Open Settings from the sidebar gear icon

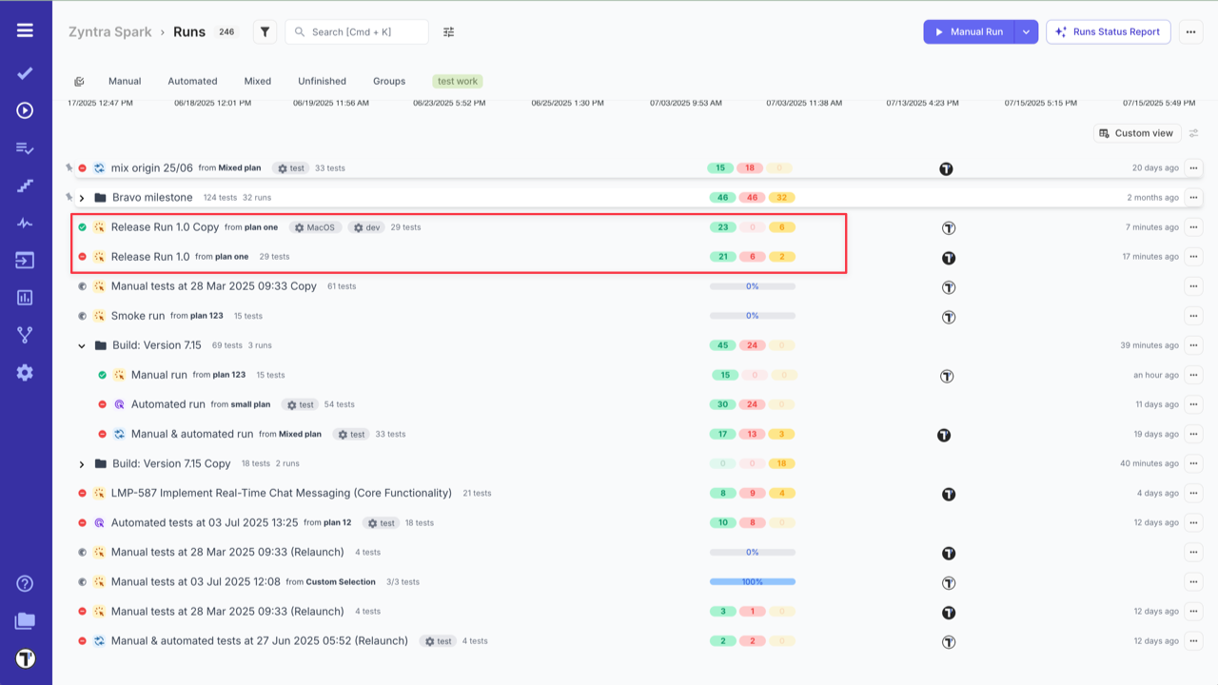point(25,372)
